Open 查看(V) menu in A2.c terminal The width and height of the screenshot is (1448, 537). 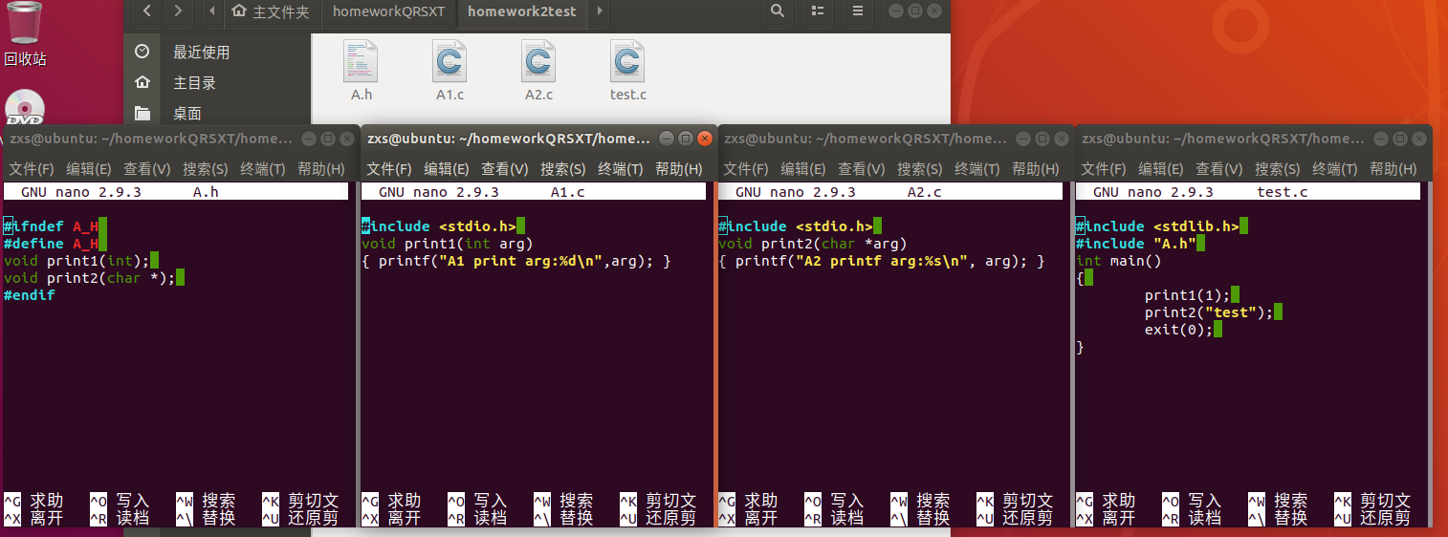(x=861, y=169)
